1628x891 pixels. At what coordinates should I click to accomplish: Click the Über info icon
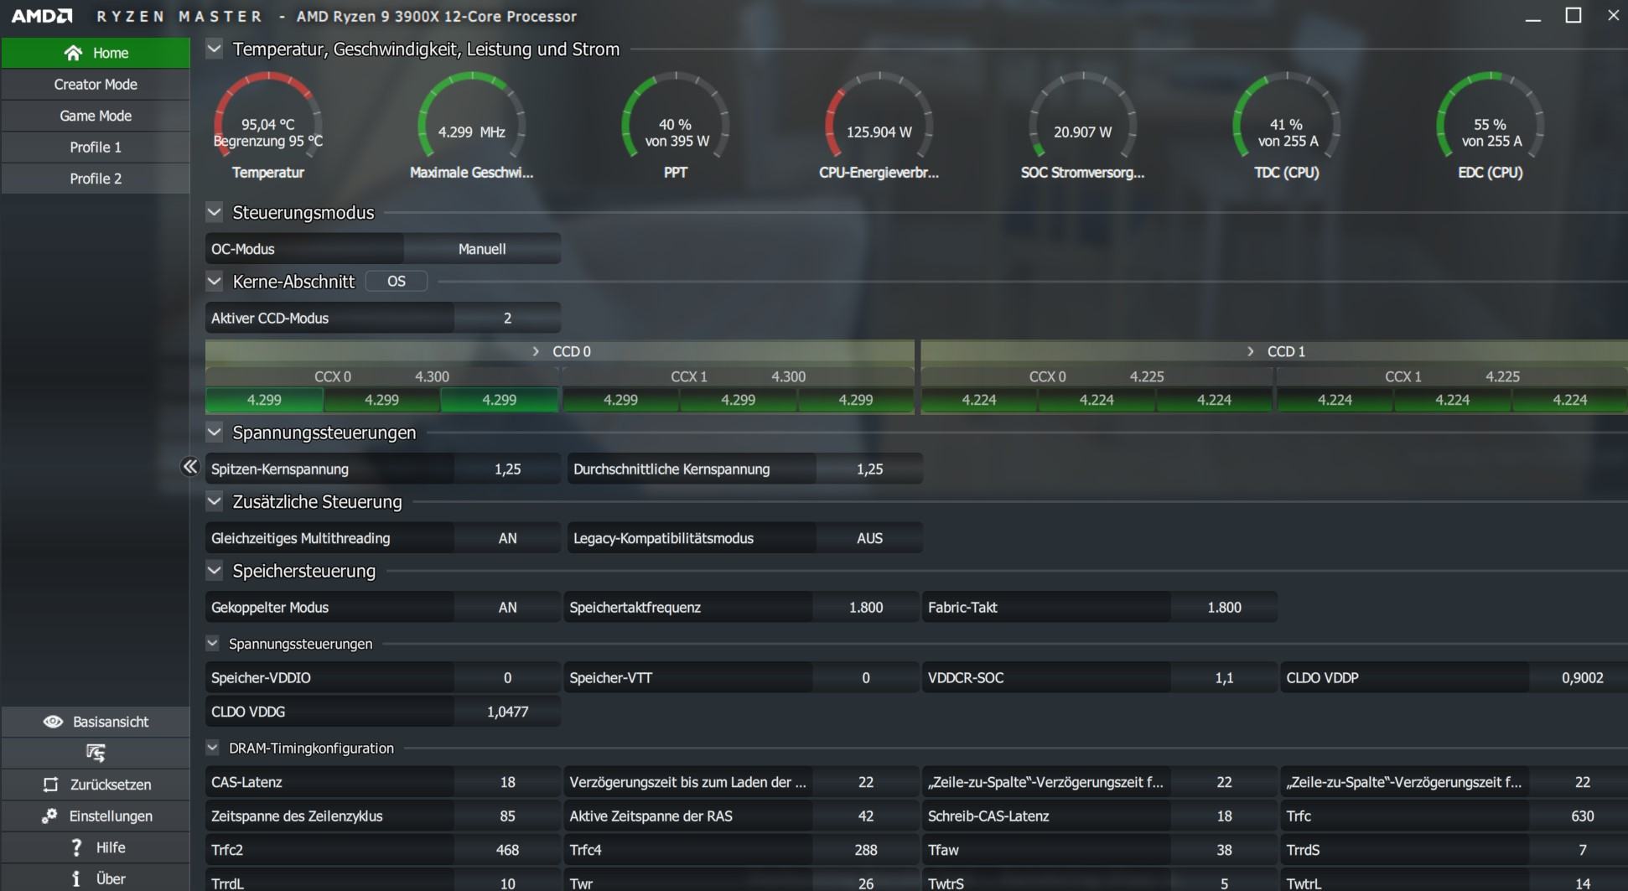pos(76,878)
